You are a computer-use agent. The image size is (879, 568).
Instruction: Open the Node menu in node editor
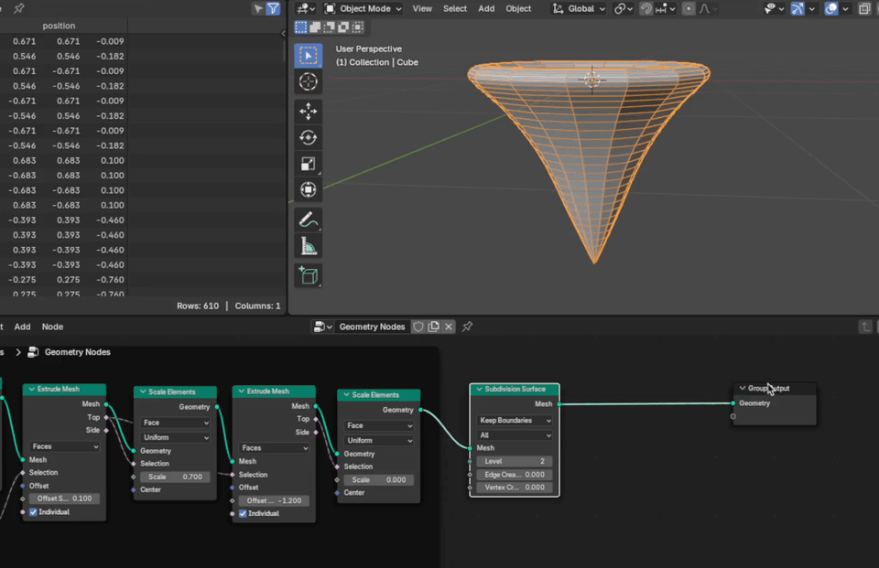click(52, 327)
